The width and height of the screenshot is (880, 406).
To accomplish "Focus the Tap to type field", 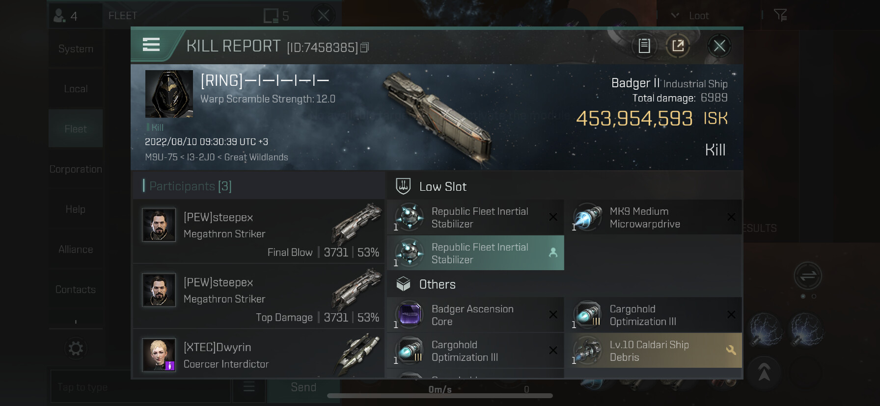I will [140, 387].
